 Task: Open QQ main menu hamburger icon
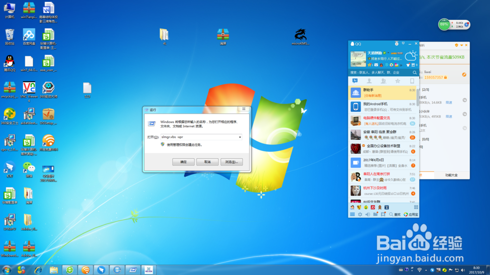pos(352,214)
